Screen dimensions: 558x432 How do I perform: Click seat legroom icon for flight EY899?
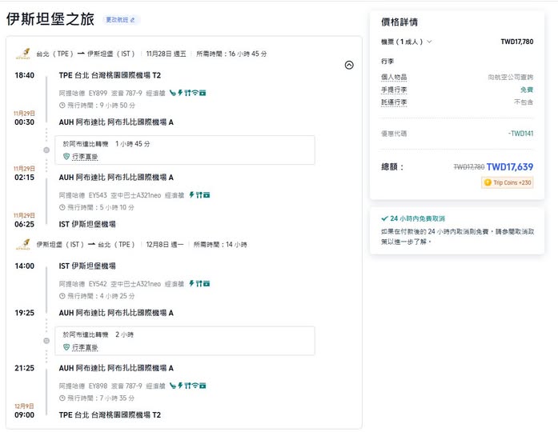[173, 94]
